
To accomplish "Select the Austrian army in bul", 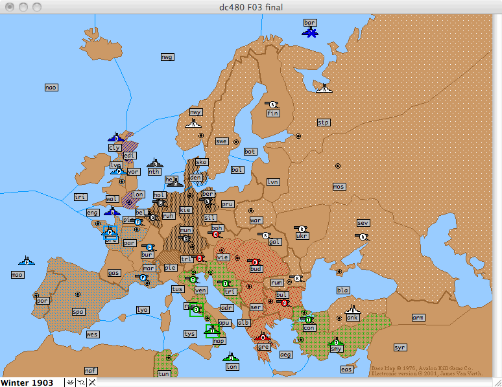I will (x=284, y=303).
